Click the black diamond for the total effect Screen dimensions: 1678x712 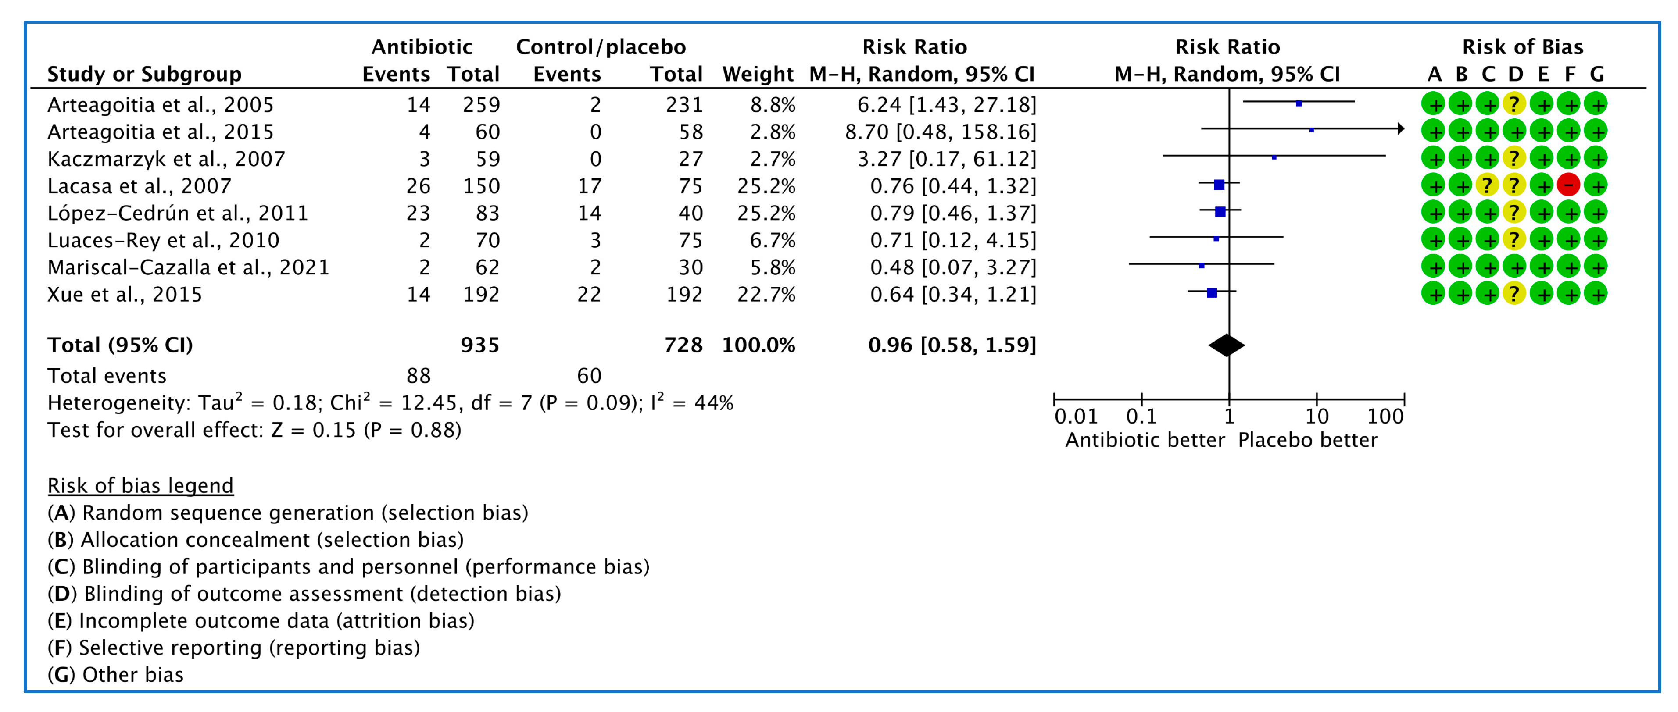click(x=1227, y=345)
